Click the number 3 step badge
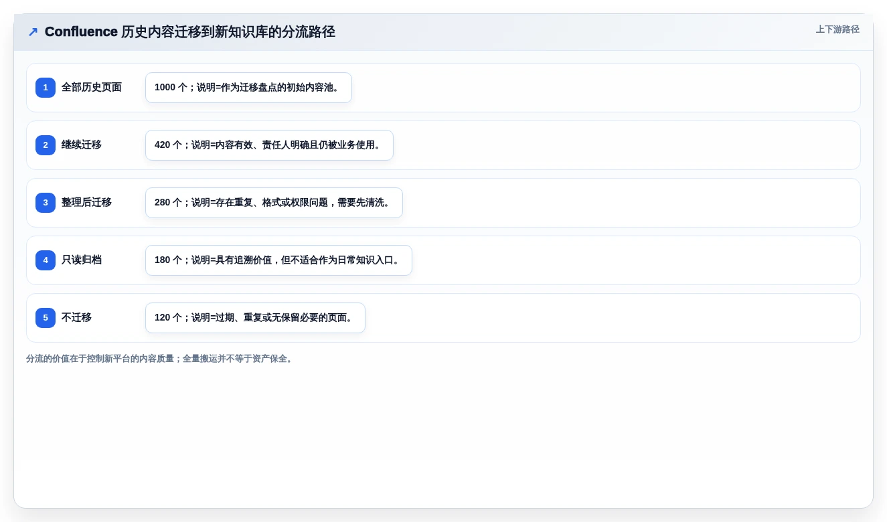887x522 pixels. pos(46,203)
